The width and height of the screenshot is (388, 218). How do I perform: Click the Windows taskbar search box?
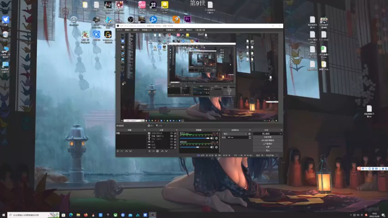click(x=33, y=215)
